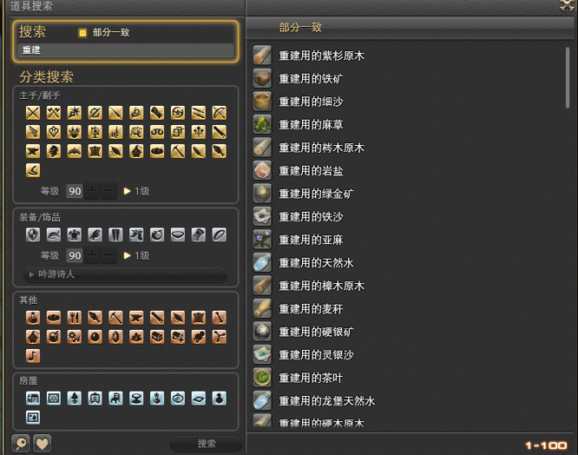Select the gold bow weapon category
578x455 pixels.
[219, 113]
